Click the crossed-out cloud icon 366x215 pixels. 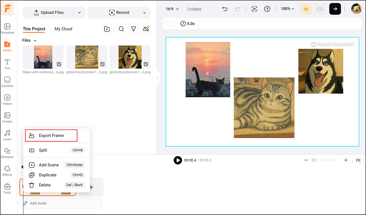146,29
